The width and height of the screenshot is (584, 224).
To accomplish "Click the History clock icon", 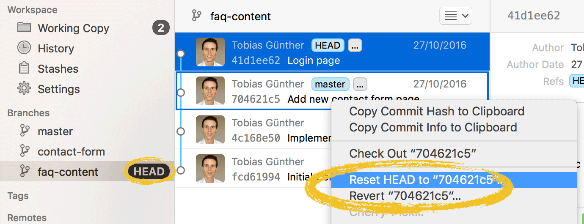I will pos(24,48).
